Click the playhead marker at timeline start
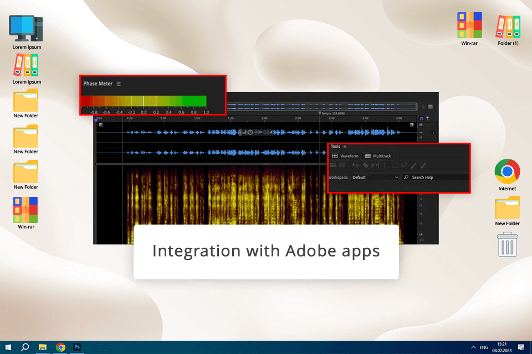The width and height of the screenshot is (532, 354). point(96,120)
